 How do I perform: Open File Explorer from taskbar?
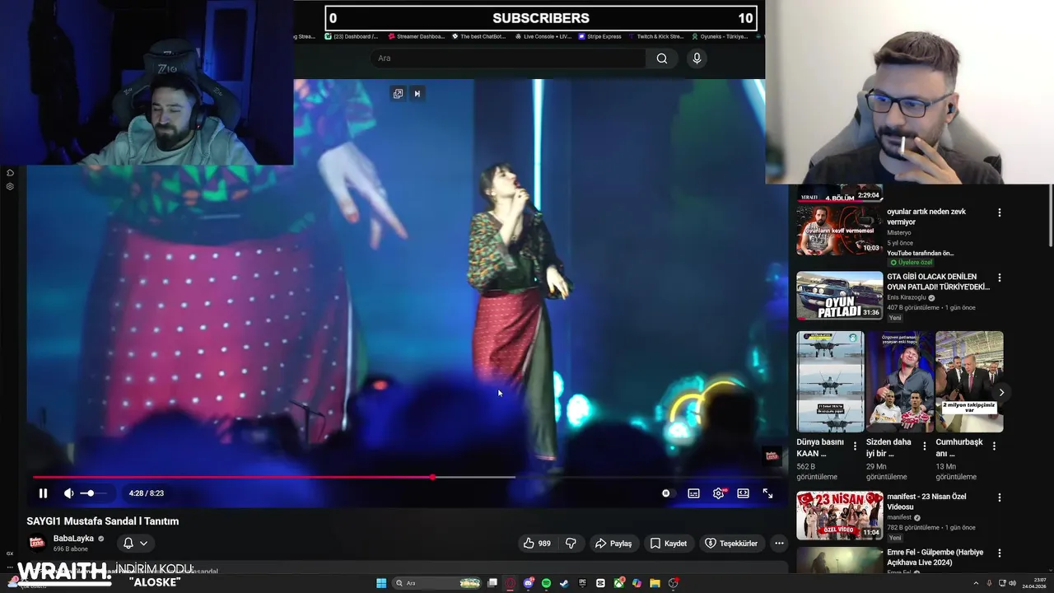655,583
